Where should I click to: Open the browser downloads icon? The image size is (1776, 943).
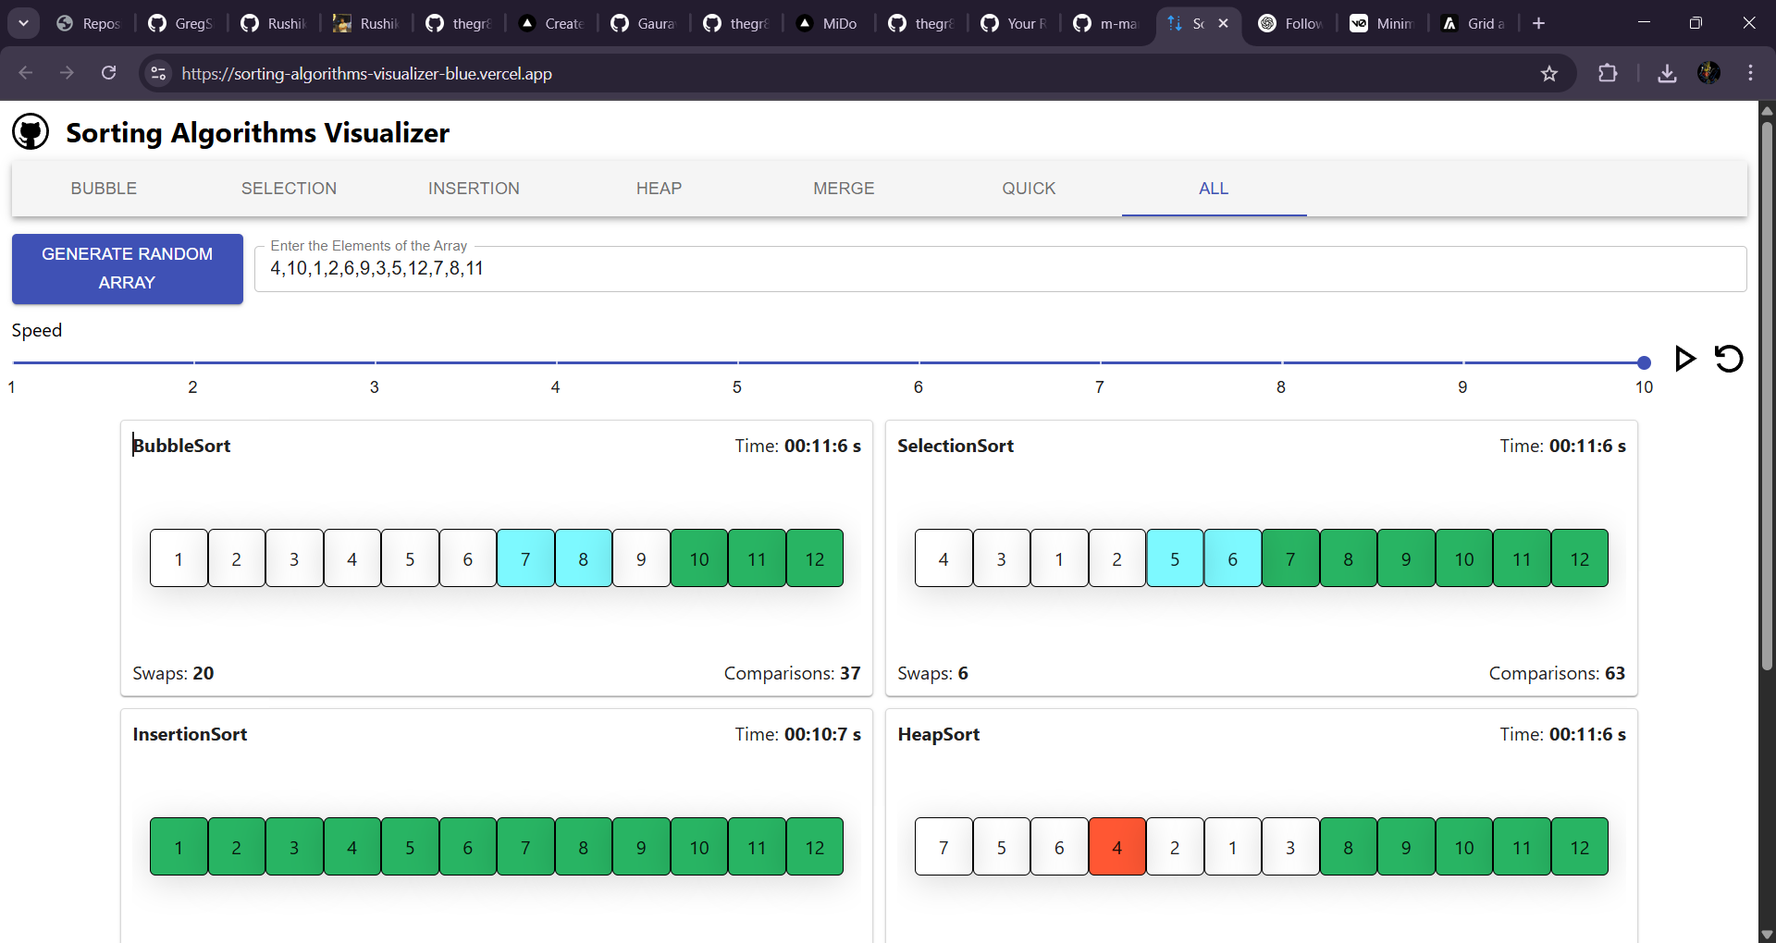[1667, 74]
